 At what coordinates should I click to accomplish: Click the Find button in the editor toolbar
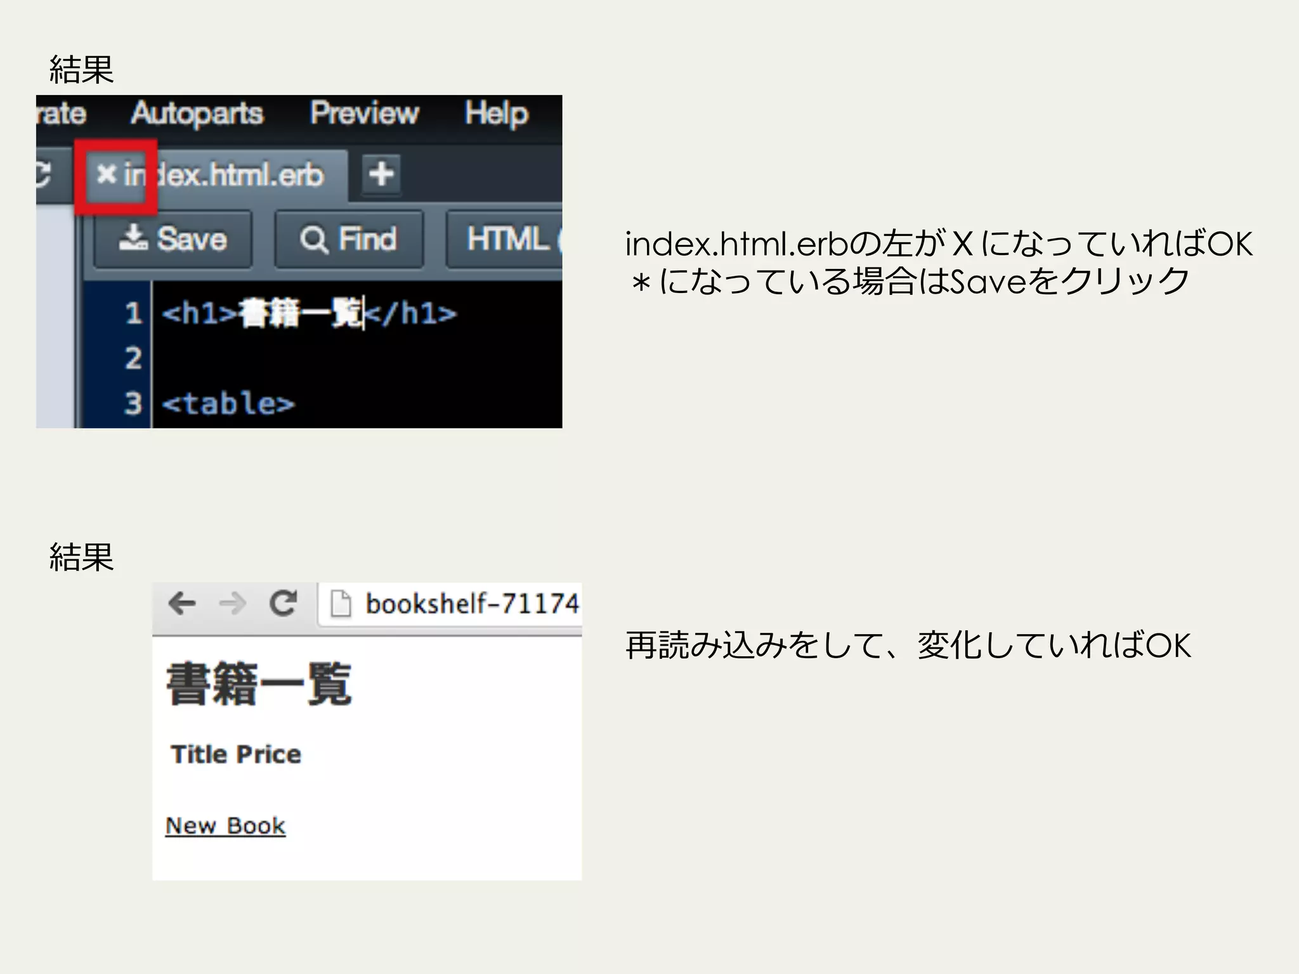pos(349,240)
